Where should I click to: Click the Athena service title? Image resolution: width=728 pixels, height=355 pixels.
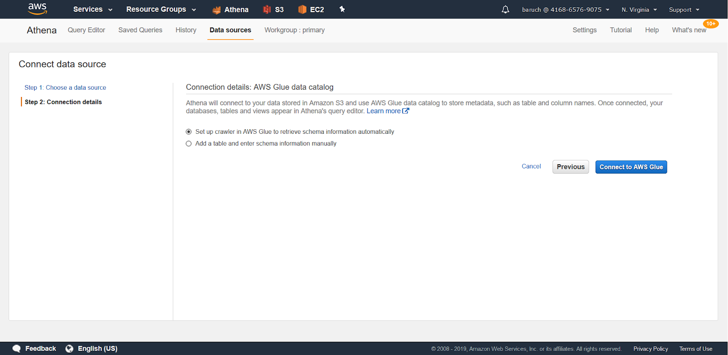[x=42, y=30]
